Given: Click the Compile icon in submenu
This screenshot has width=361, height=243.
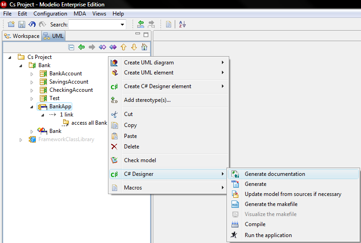Looking at the screenshot, I should pos(235,224).
